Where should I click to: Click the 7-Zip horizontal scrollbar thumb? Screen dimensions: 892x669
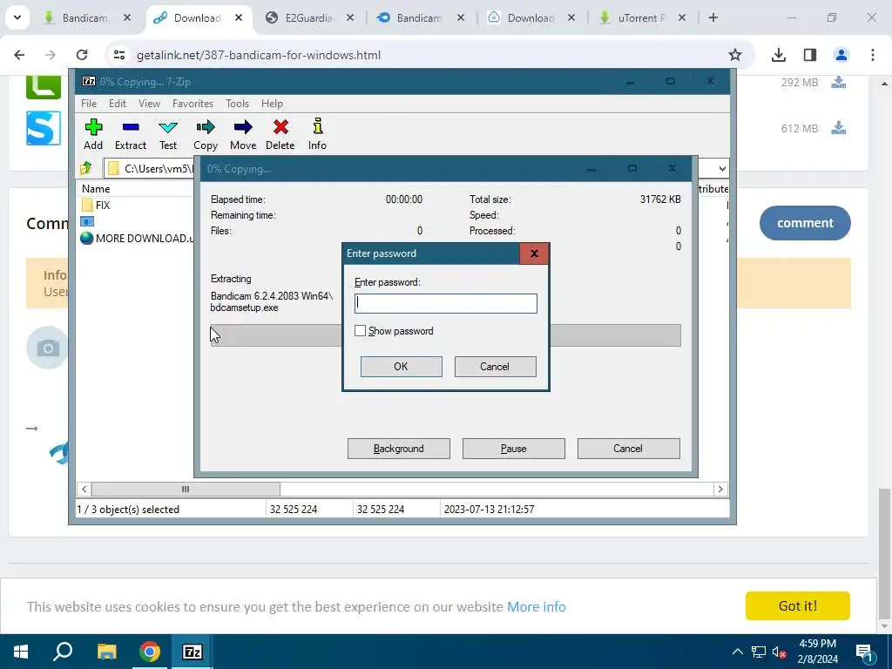pos(186,490)
